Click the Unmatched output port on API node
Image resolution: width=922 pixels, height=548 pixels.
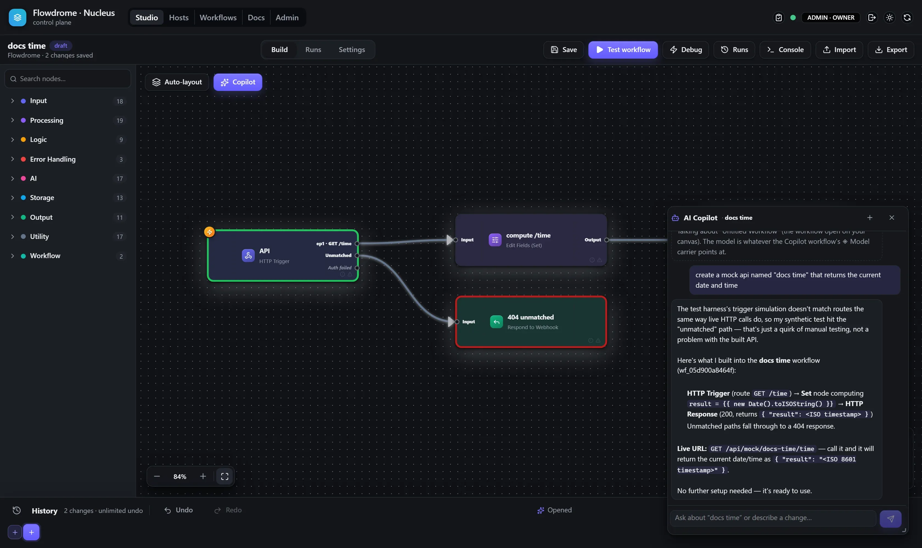tap(357, 255)
